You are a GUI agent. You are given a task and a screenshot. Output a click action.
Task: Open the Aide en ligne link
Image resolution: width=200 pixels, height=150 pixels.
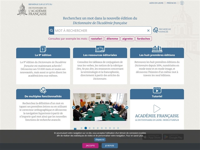point(156,3)
